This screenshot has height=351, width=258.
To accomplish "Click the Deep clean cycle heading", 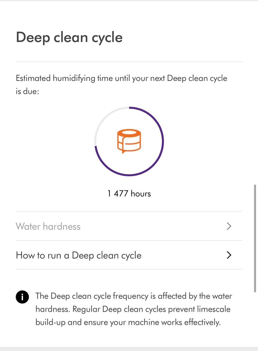I will pos(69,37).
